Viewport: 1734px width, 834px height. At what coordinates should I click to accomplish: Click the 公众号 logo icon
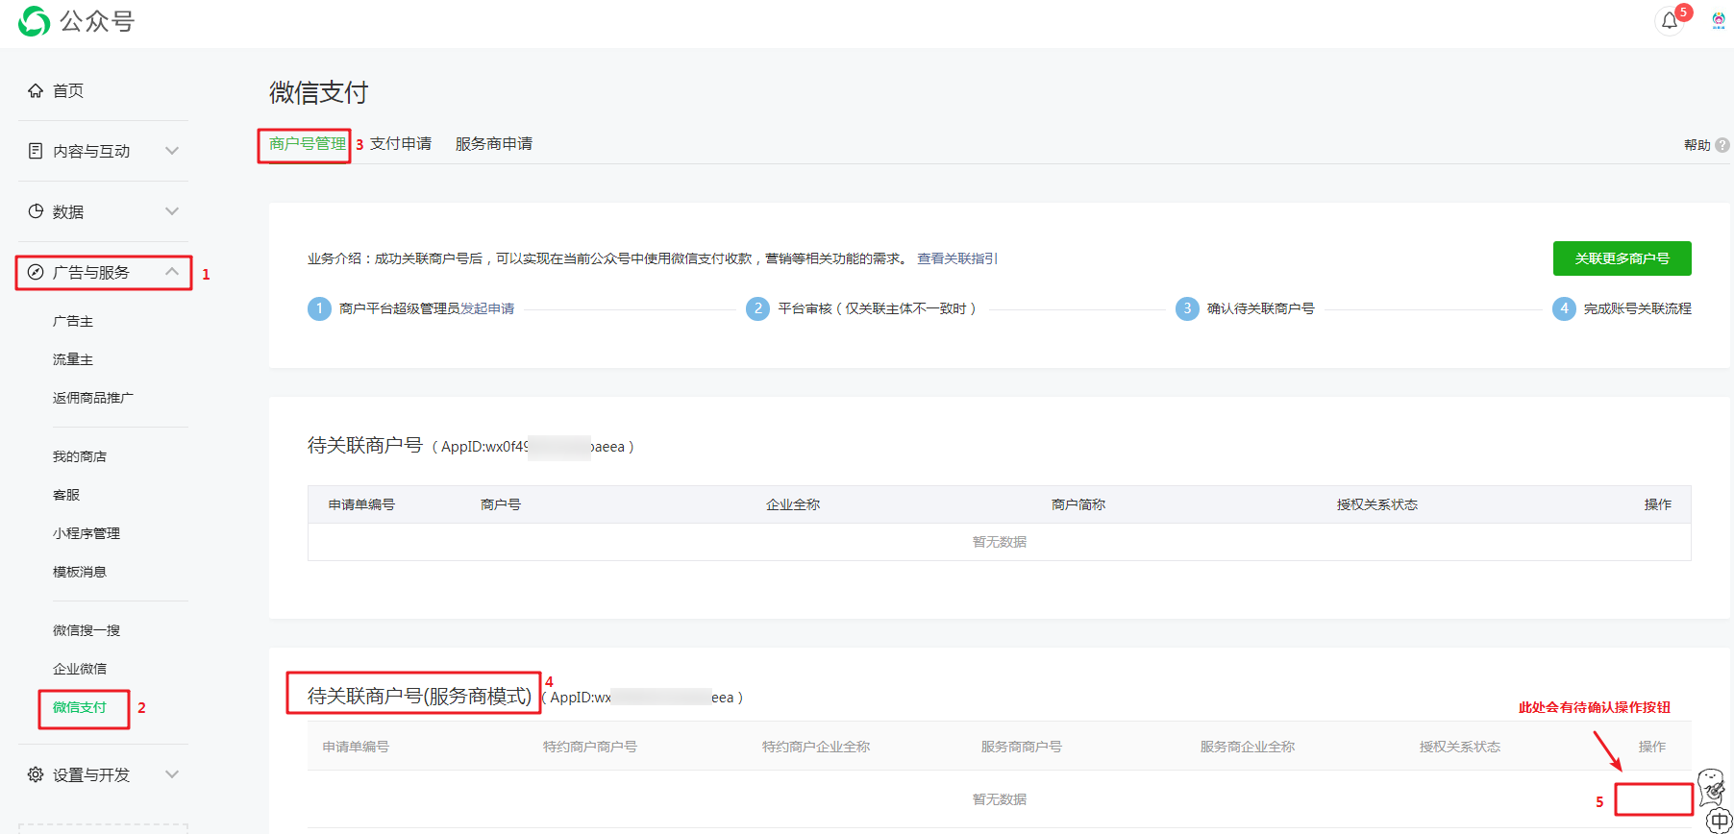pyautogui.click(x=35, y=21)
